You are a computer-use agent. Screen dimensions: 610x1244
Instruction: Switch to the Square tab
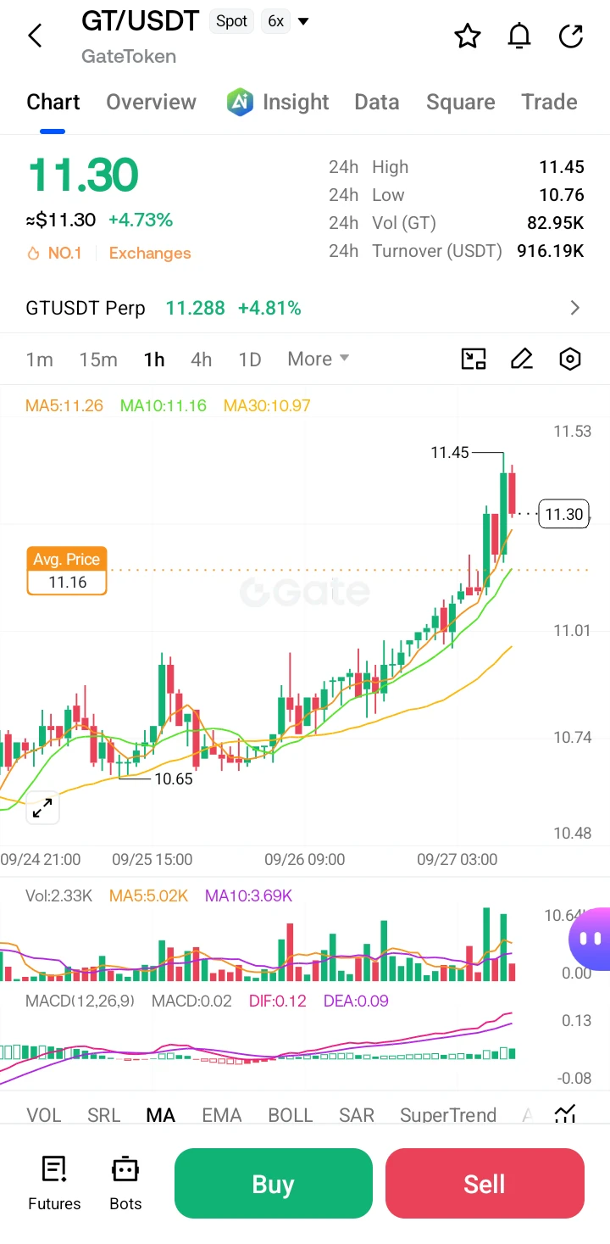tap(461, 102)
